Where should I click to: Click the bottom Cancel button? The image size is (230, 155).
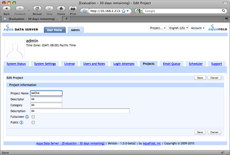coord(214,132)
